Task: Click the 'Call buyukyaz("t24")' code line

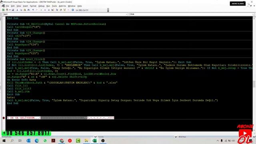Action: coord(23,44)
